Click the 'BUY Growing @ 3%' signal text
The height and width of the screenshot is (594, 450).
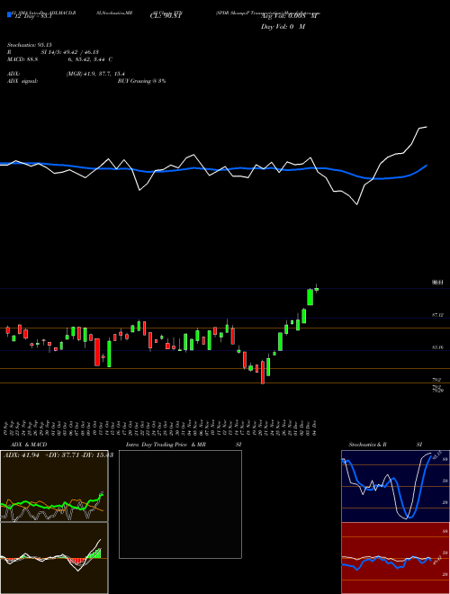[141, 81]
